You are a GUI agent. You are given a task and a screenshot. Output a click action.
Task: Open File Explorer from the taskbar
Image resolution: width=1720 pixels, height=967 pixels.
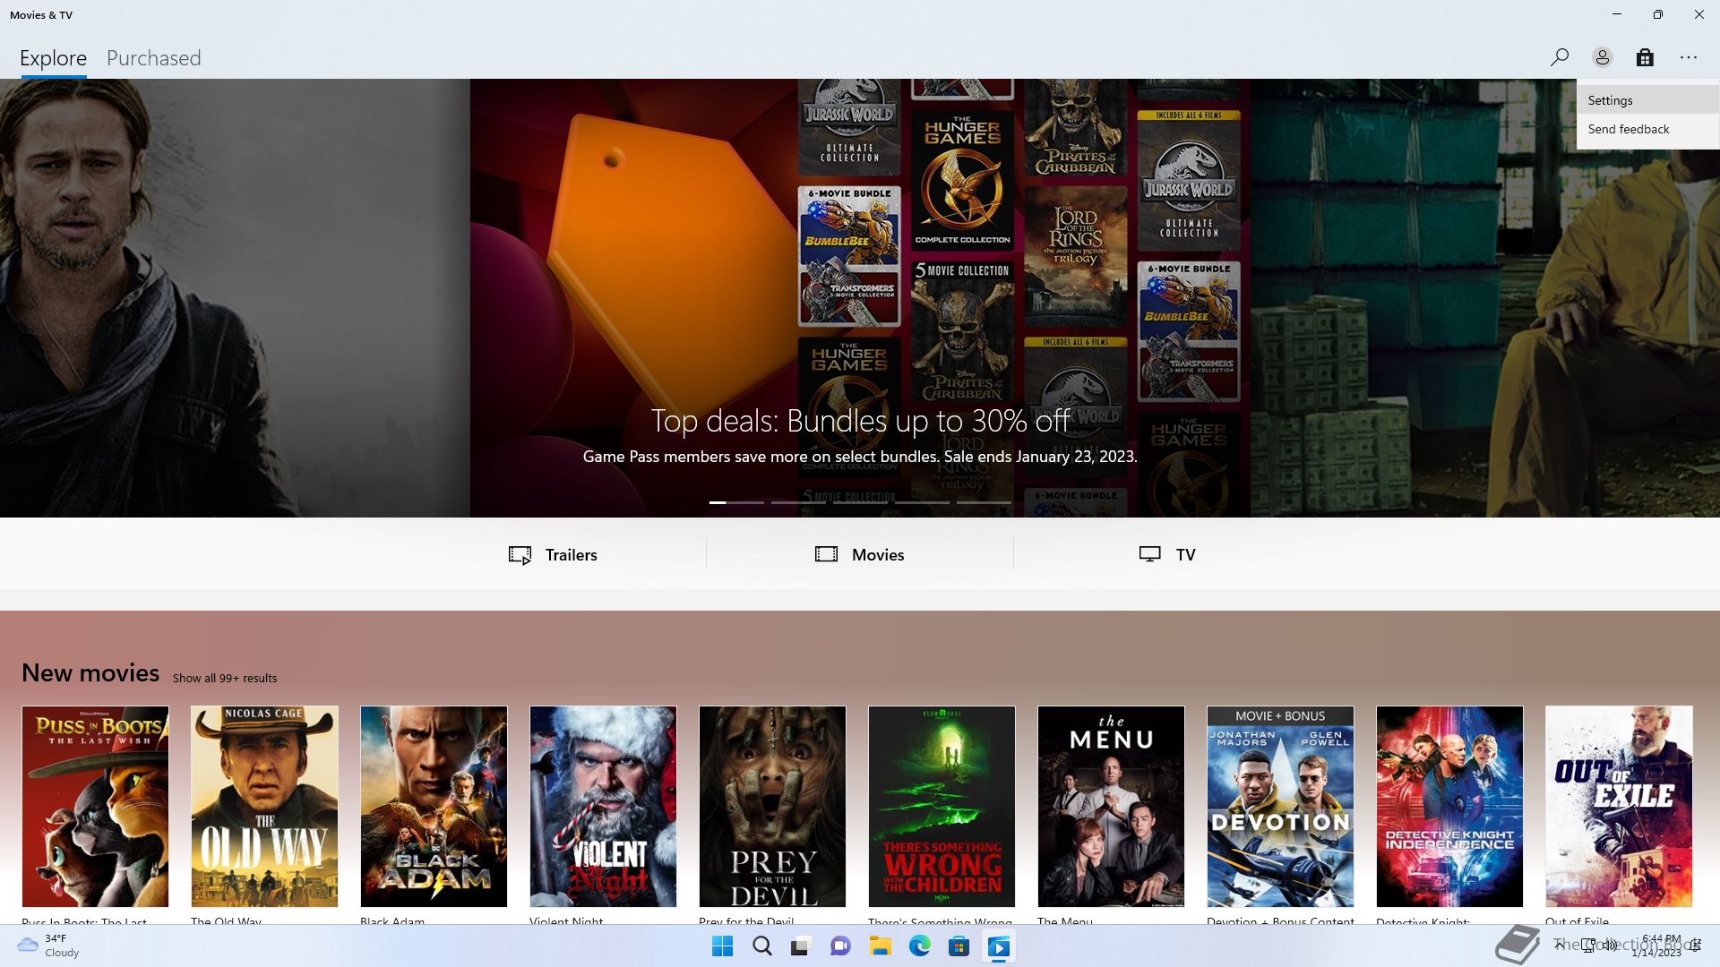[880, 946]
